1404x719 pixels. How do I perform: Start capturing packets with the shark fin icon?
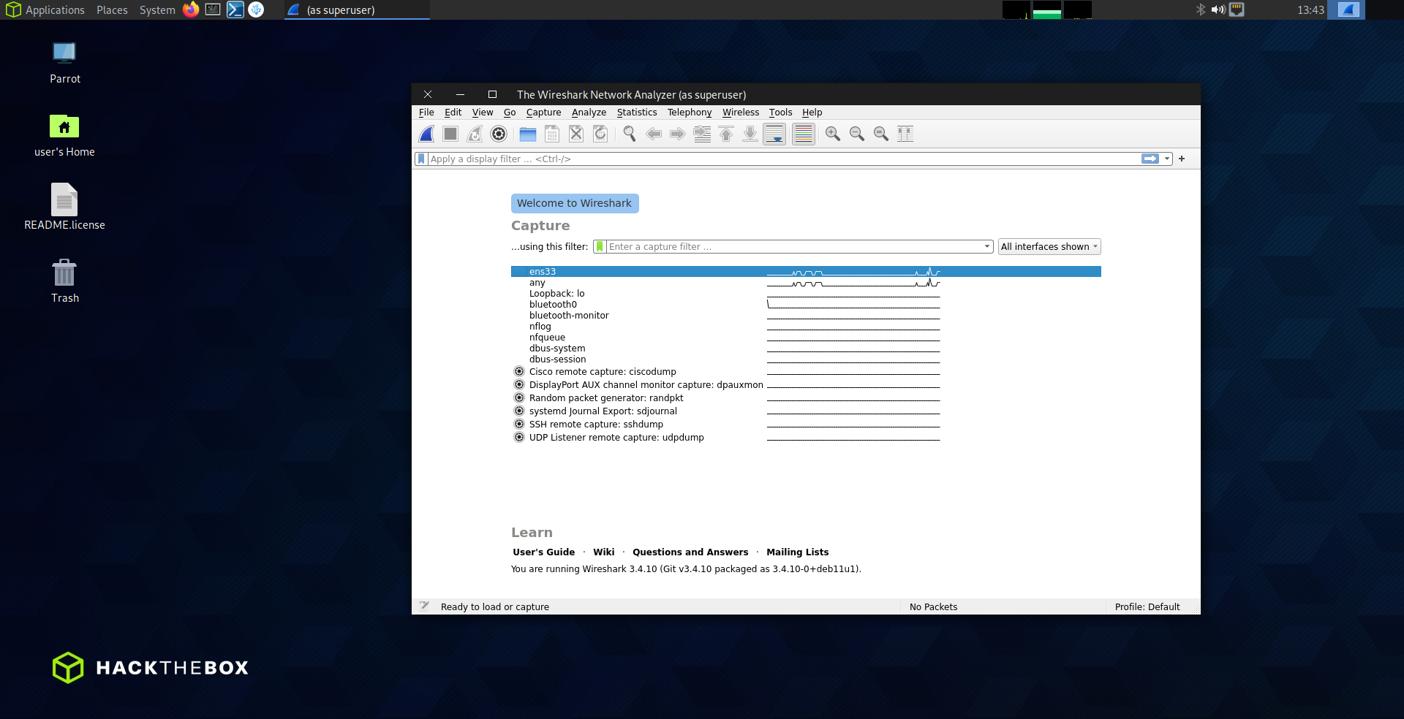426,134
